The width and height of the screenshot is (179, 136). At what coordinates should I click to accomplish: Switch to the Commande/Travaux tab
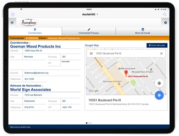coord(89,31)
